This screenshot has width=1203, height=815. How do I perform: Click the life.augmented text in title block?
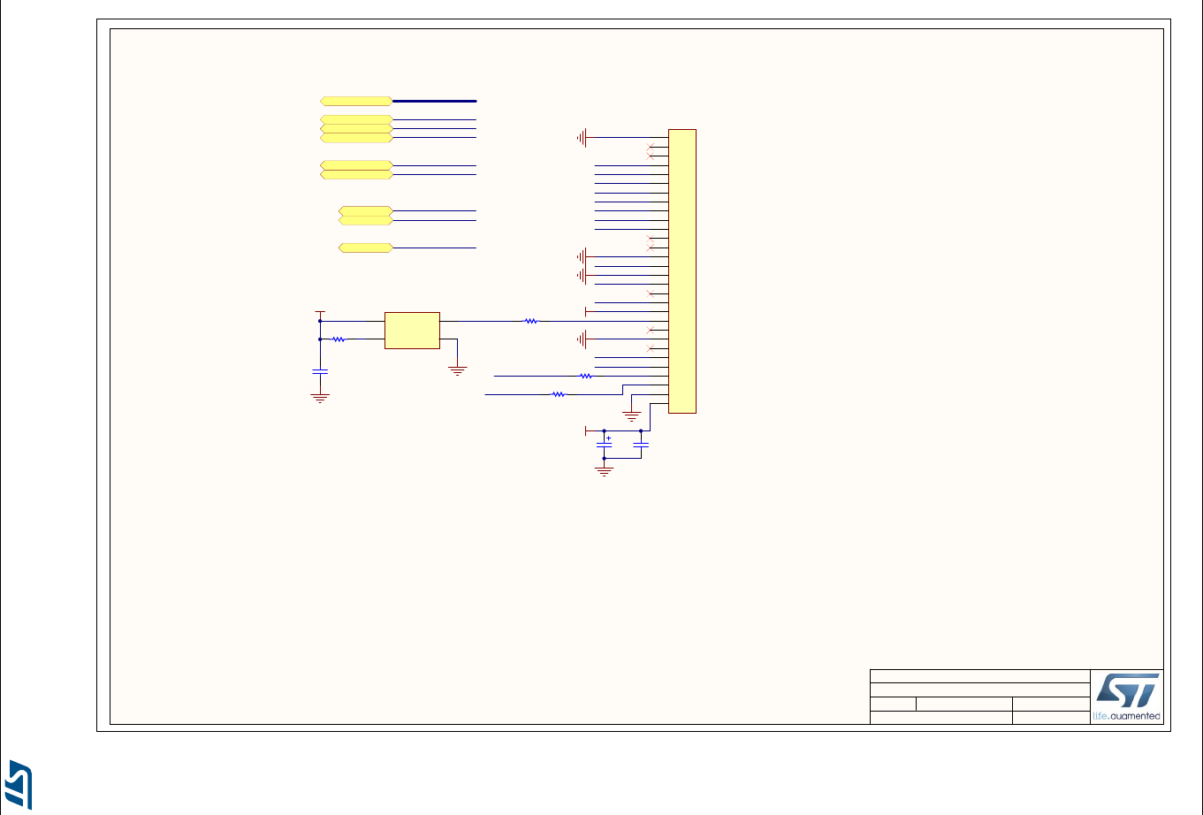click(1127, 717)
